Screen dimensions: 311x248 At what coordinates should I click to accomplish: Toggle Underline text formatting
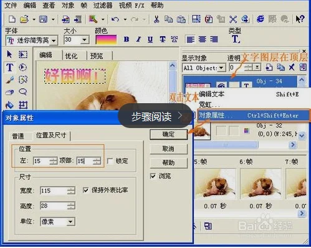150,39
